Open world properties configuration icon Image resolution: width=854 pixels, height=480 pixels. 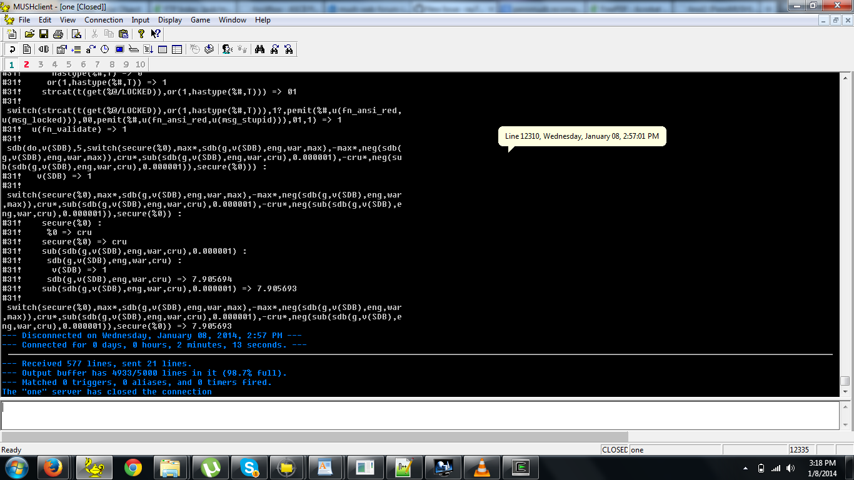(62, 49)
